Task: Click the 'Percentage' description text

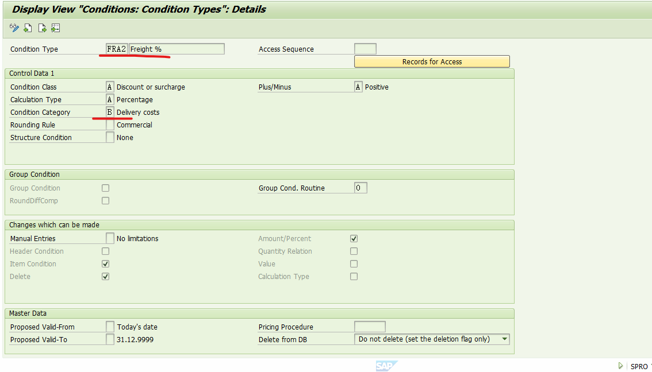Action: 135,100
